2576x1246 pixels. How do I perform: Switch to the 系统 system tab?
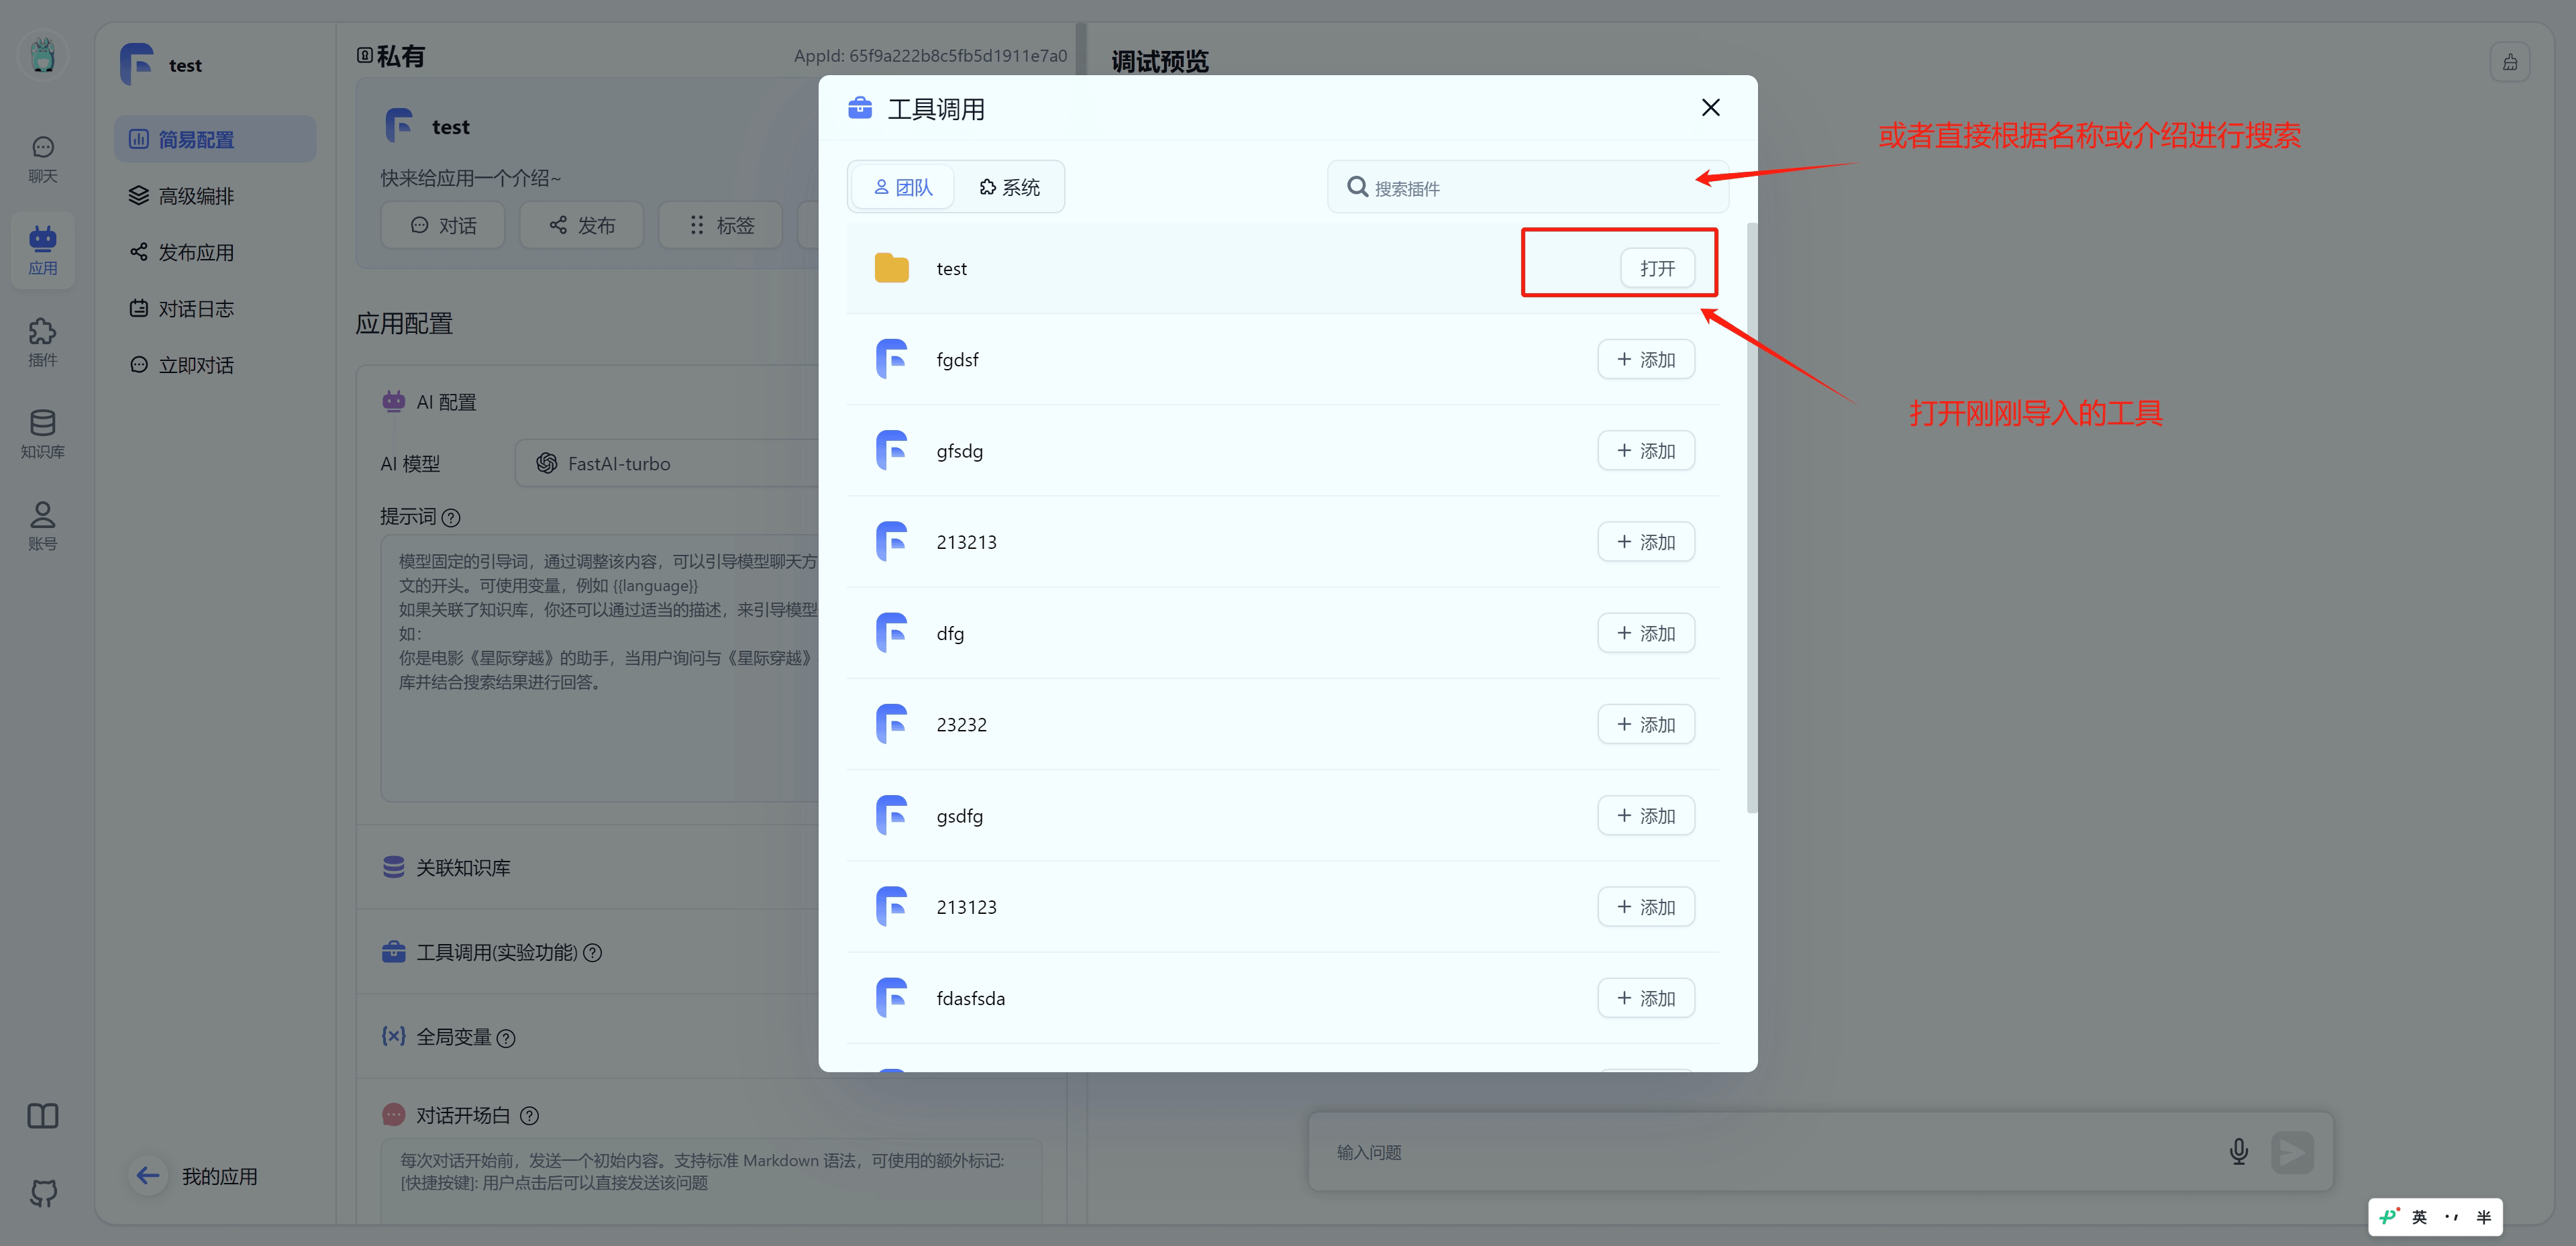pos(1009,187)
